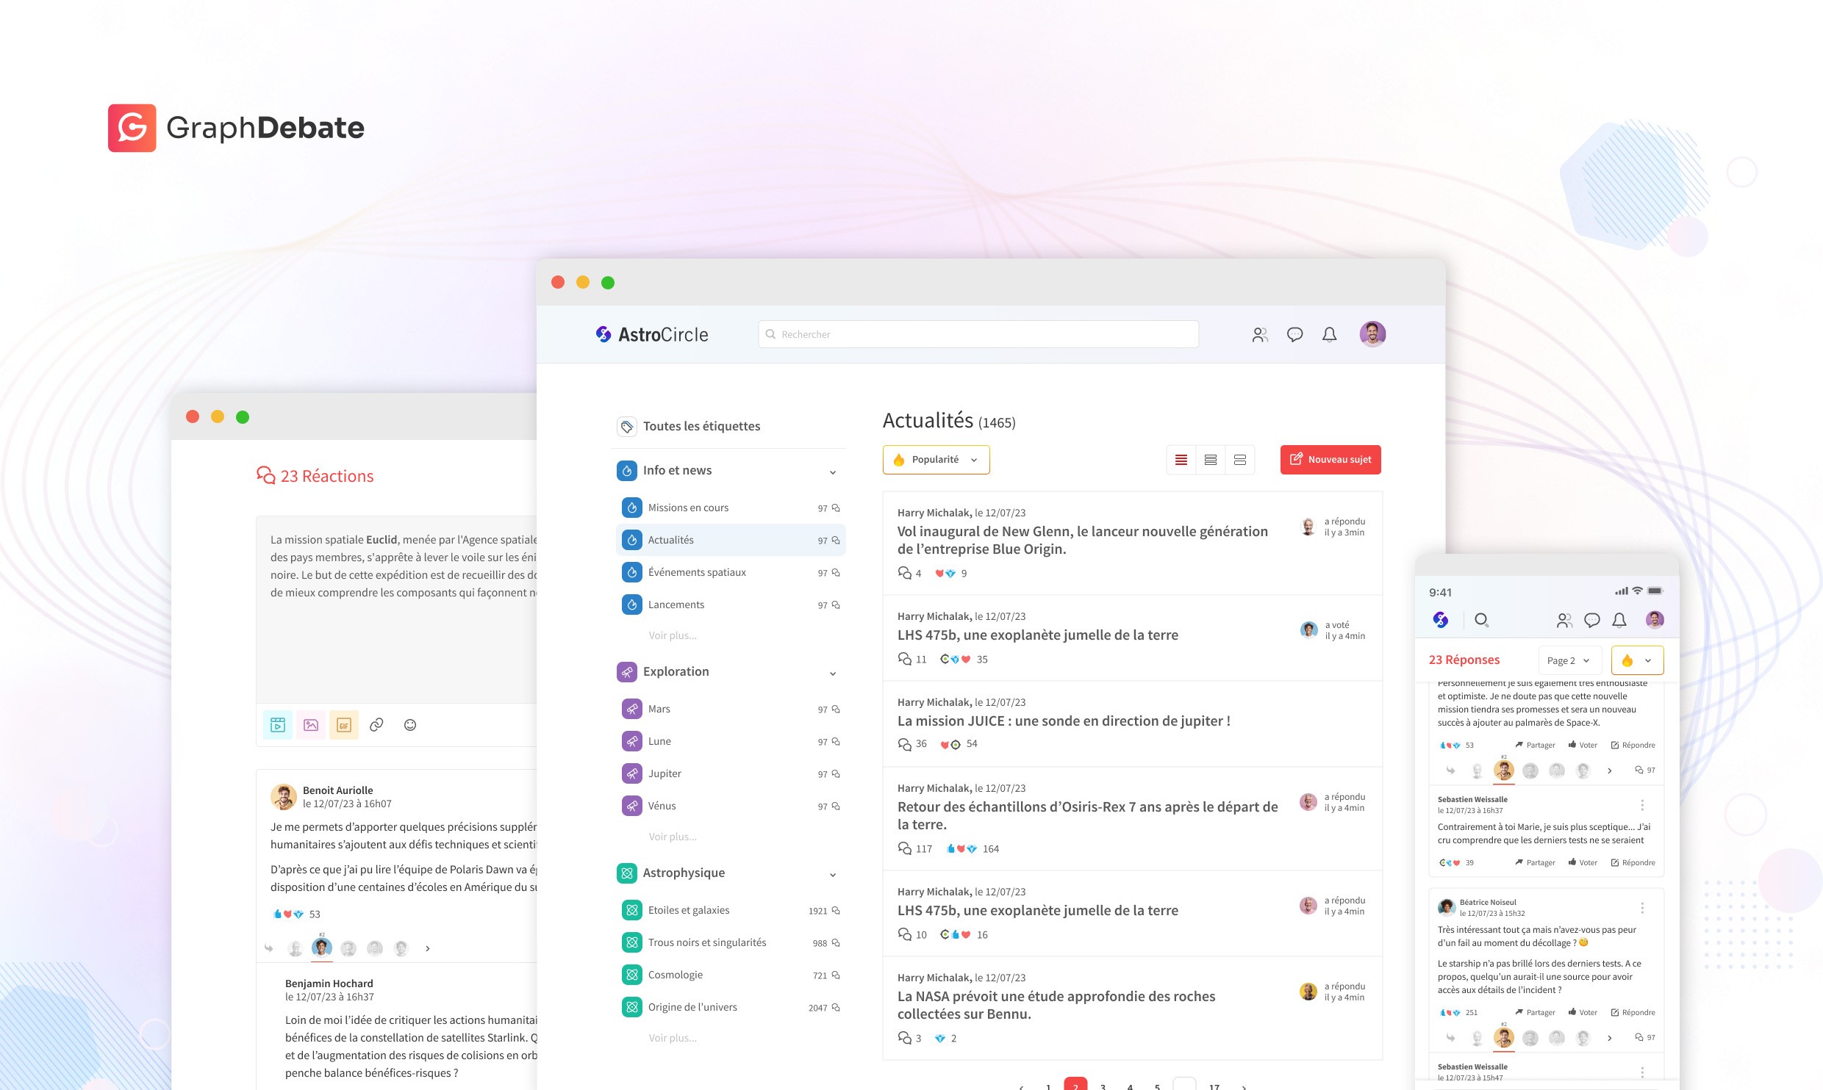Select Missions en cours in sidebar
Image resolution: width=1823 pixels, height=1090 pixels.
688,508
